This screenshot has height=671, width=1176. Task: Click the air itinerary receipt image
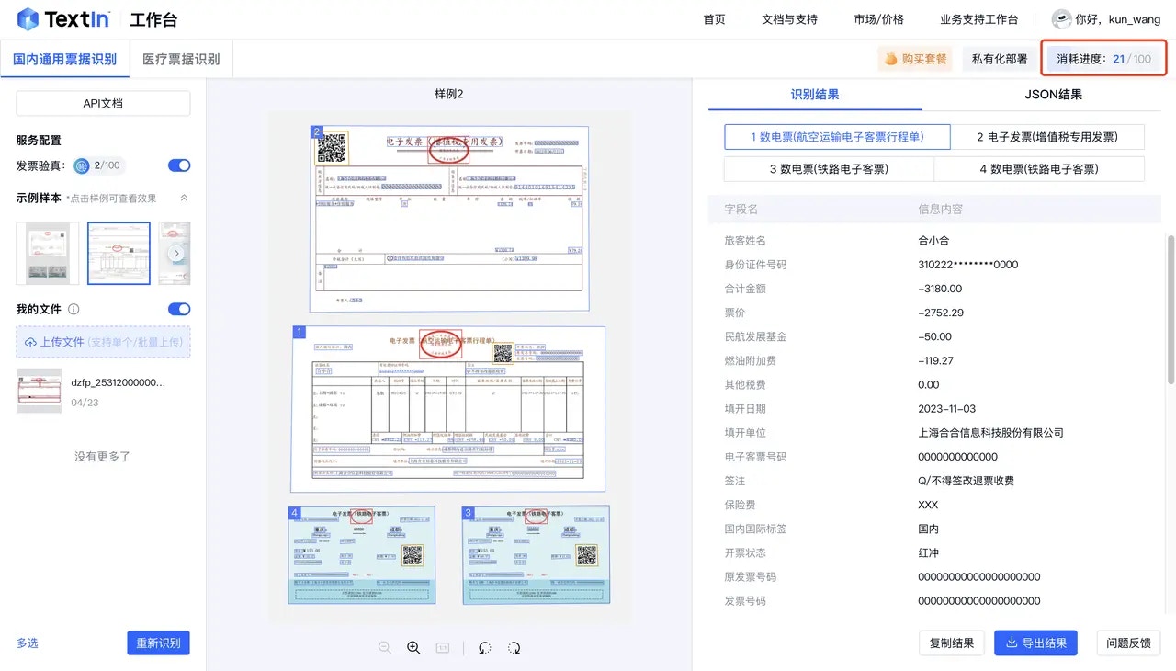[x=448, y=410]
